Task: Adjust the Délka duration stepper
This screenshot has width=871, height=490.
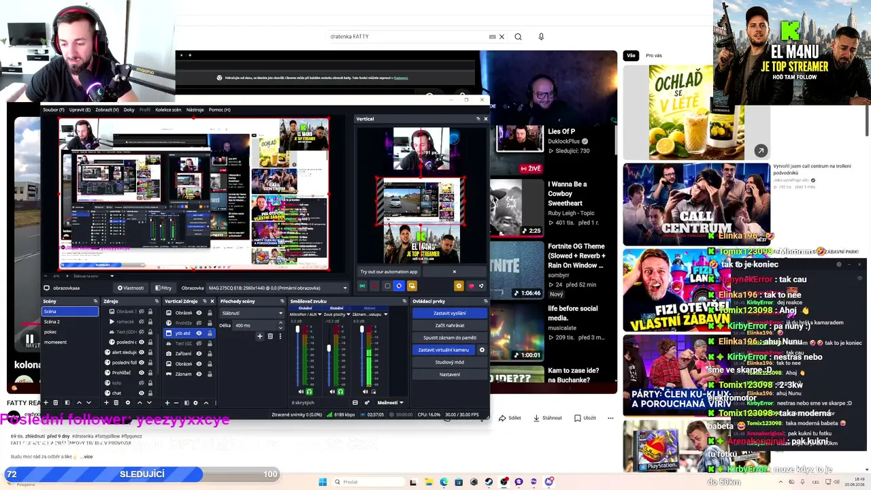Action: coord(280,325)
